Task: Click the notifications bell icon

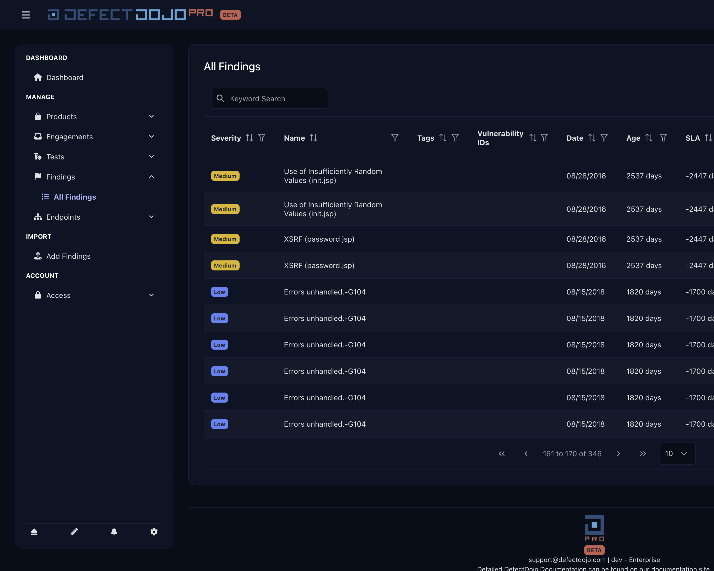Action: [x=114, y=532]
